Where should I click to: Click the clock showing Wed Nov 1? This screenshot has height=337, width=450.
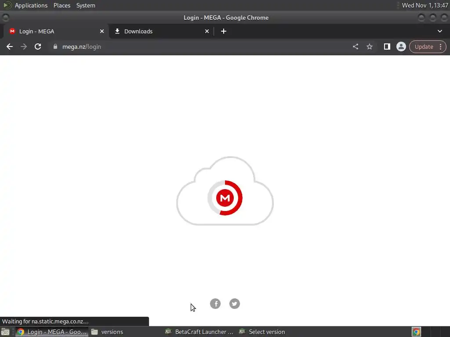tap(425, 5)
